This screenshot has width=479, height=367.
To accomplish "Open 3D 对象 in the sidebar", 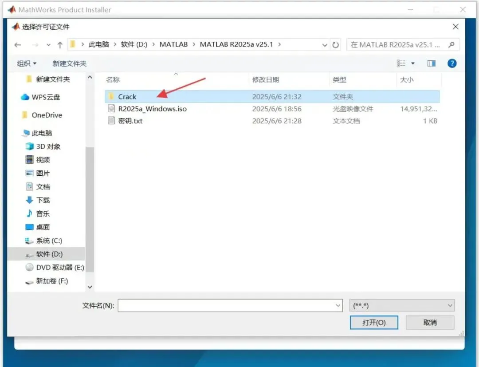I will pyautogui.click(x=48, y=146).
